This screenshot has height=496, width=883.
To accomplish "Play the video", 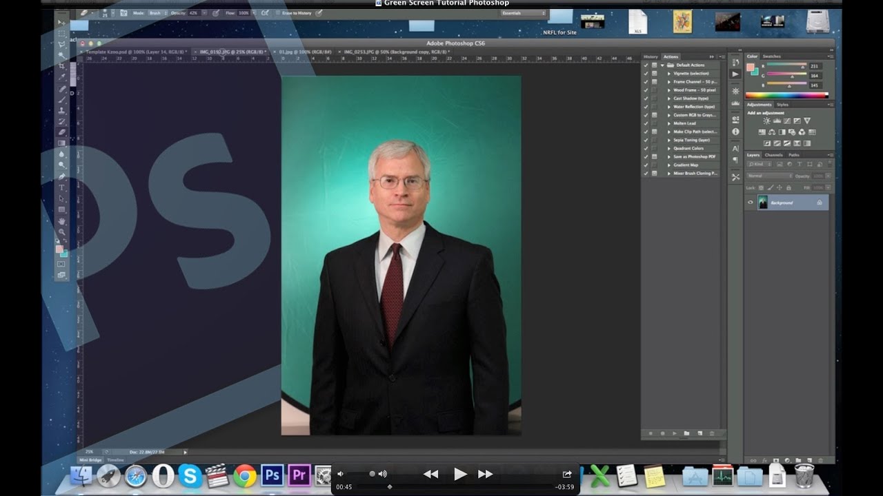I will [x=460, y=474].
